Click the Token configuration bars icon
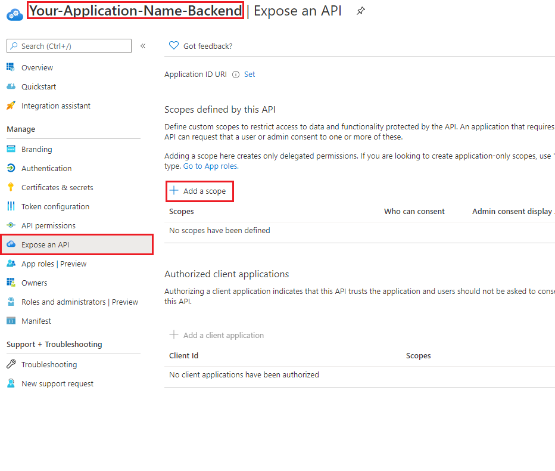This screenshot has width=555, height=471. [x=11, y=206]
